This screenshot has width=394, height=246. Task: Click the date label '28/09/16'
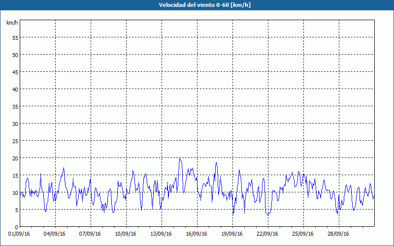pos(338,234)
